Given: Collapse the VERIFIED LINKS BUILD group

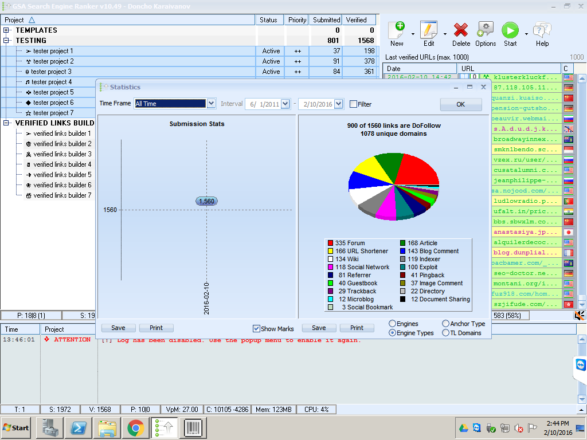Looking at the screenshot, I should point(6,123).
